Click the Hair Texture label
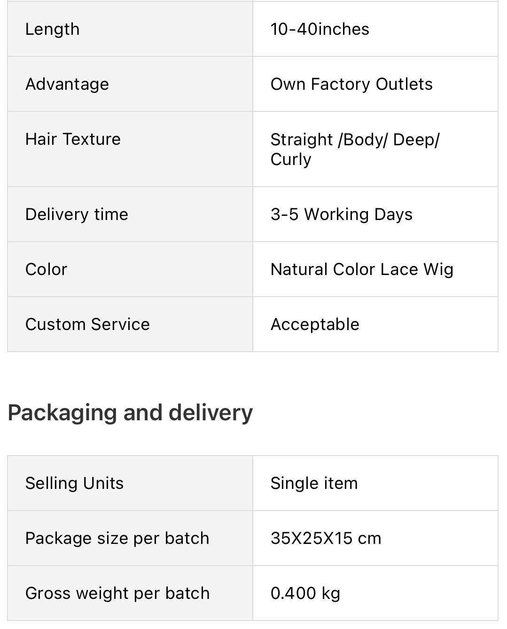This screenshot has width=507, height=629. (73, 139)
